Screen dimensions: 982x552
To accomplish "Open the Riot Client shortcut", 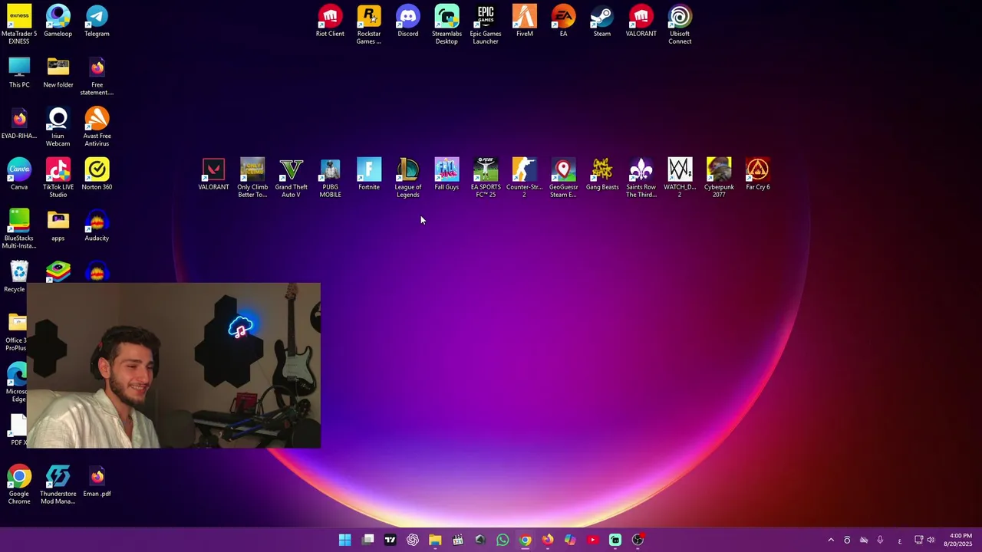I will [330, 21].
